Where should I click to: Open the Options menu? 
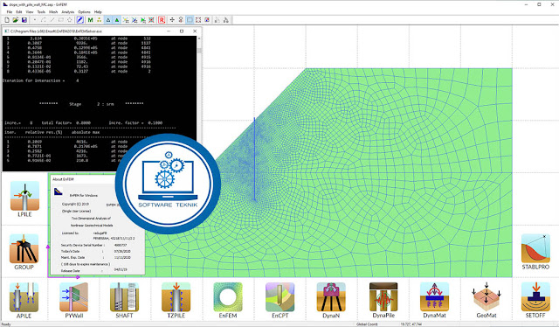pos(84,11)
